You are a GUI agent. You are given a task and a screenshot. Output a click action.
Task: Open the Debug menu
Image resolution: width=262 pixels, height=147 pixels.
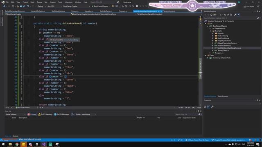(x=39, y=2)
